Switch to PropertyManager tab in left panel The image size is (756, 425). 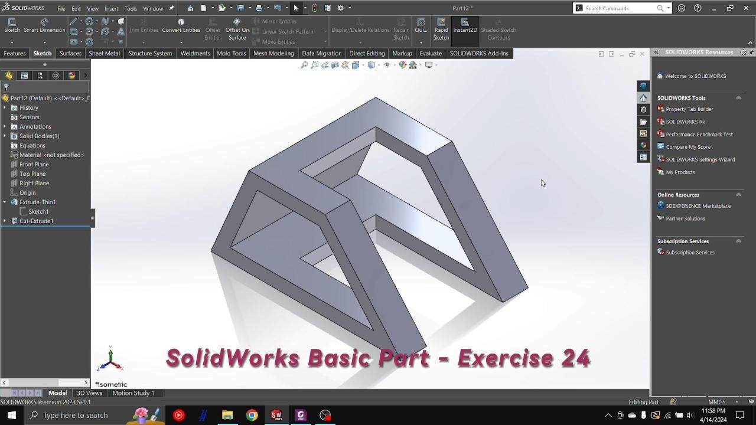click(x=24, y=76)
